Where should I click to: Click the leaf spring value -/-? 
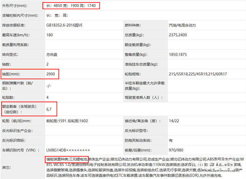(48, 86)
